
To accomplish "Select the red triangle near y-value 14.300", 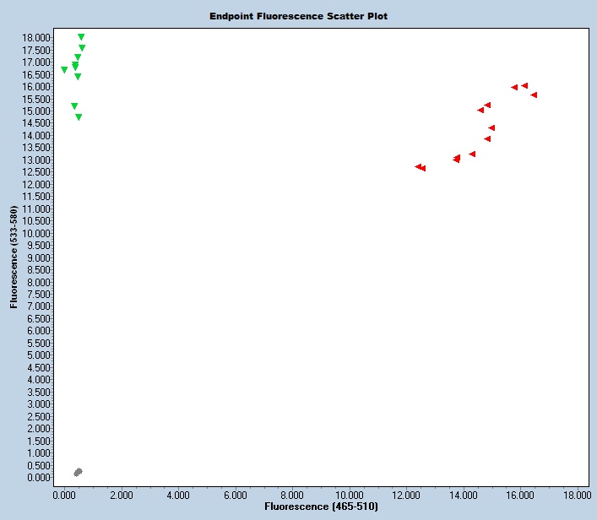I will pyautogui.click(x=491, y=128).
